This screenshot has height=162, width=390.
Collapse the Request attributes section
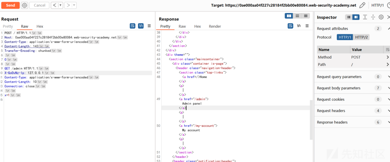[389, 28]
